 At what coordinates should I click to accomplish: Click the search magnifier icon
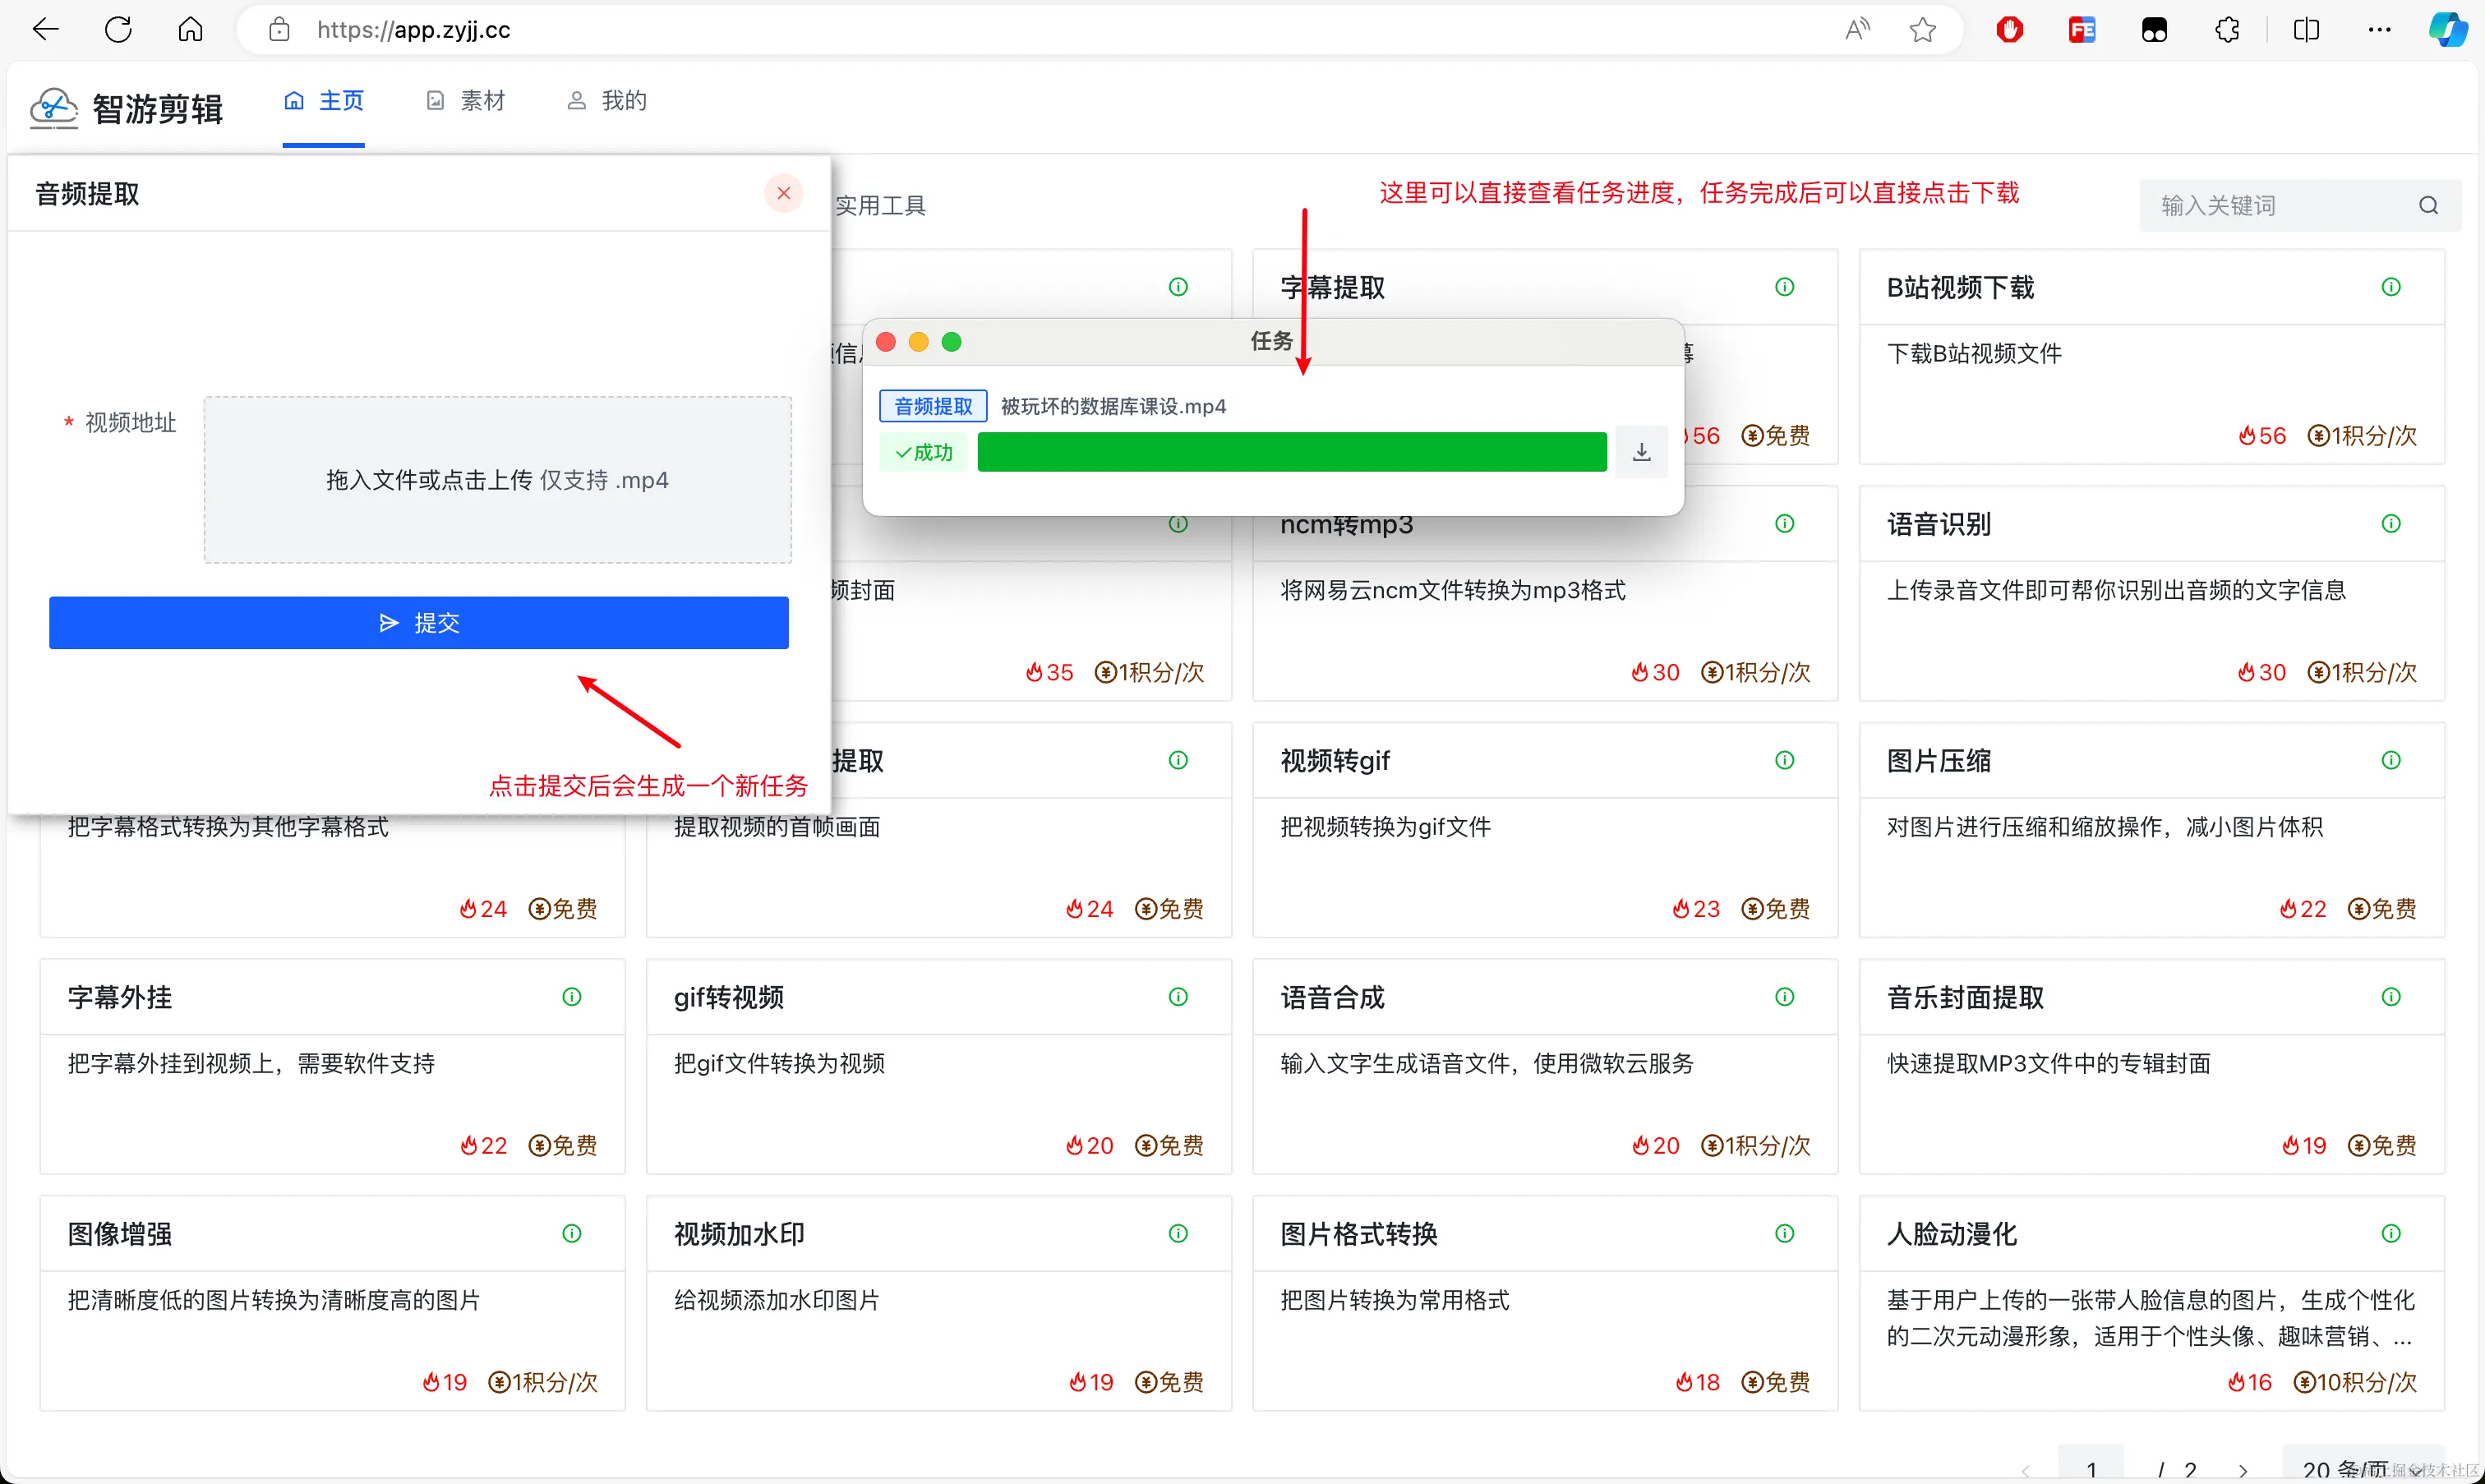click(x=2428, y=206)
